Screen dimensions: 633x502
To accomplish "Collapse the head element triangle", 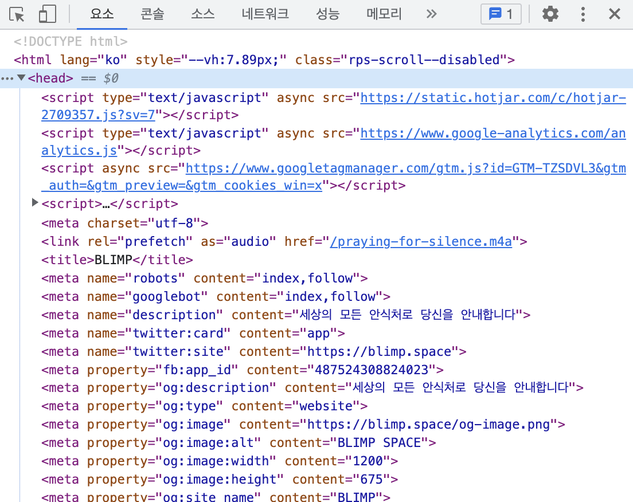I will coord(21,77).
